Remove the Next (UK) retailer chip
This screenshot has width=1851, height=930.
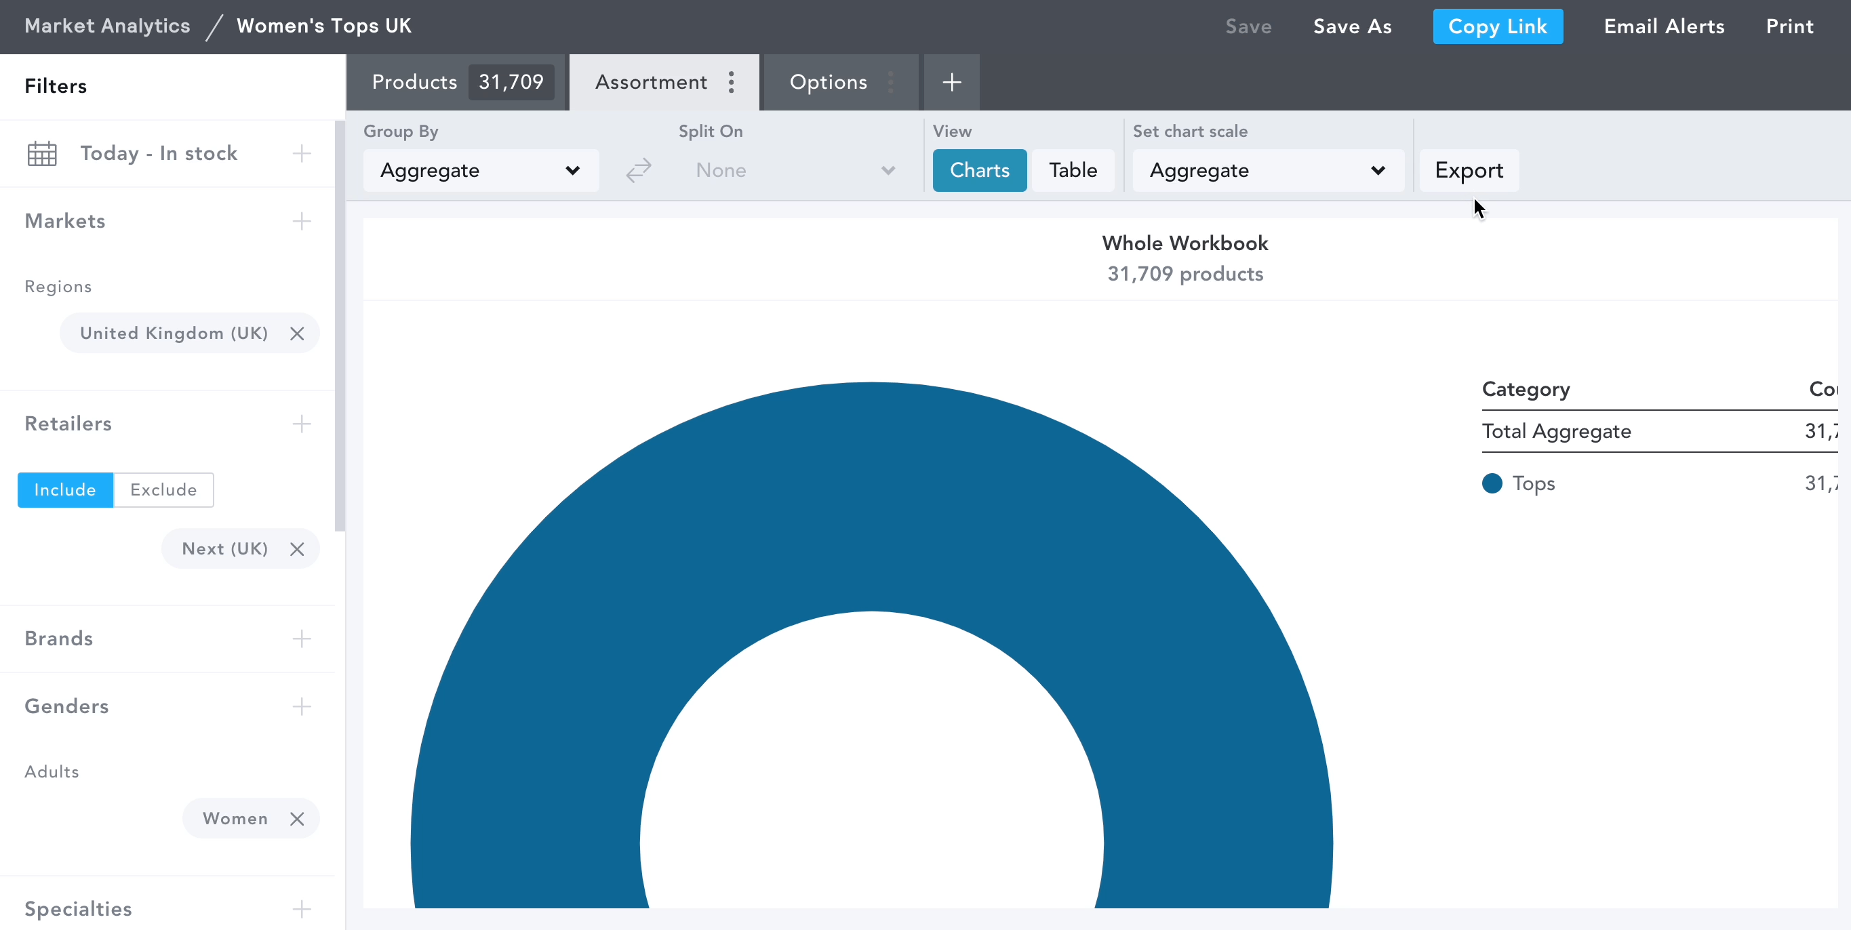pos(297,549)
